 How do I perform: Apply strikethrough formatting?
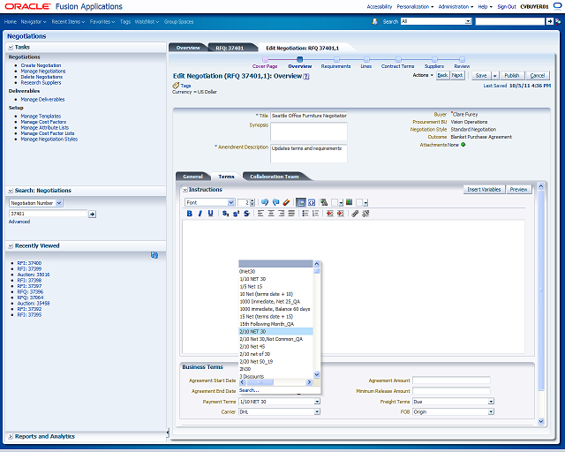pyautogui.click(x=246, y=214)
